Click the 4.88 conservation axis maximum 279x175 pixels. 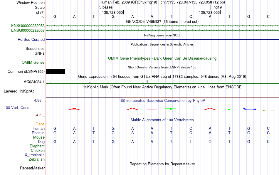click(x=38, y=100)
